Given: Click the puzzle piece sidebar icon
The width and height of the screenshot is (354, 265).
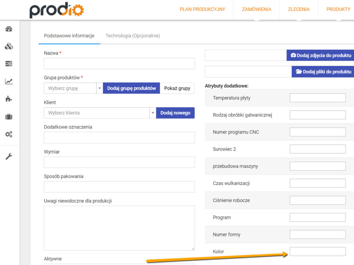Looking at the screenshot, I should [x=9, y=99].
